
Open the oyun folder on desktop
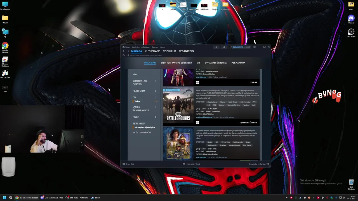tap(351, 6)
